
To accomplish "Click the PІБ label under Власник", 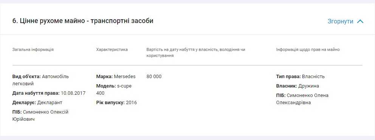I will (281, 95).
